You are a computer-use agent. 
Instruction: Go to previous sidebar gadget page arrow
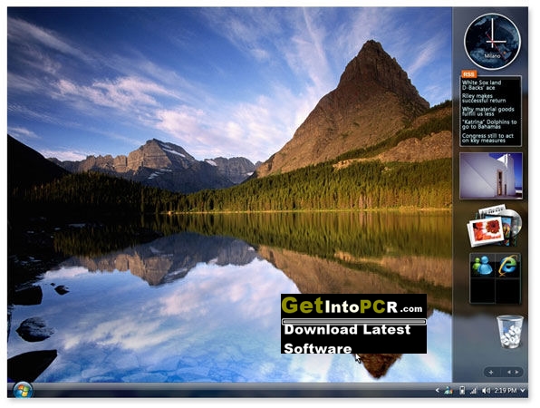(509, 372)
